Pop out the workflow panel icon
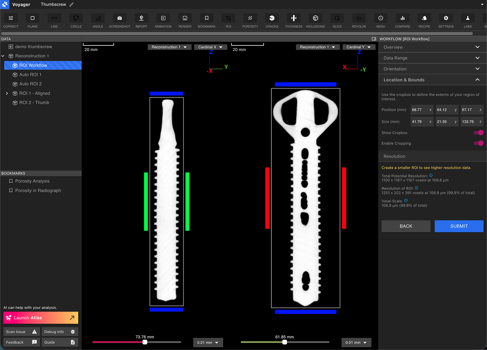Image resolution: width=487 pixels, height=350 pixels. tap(374, 39)
